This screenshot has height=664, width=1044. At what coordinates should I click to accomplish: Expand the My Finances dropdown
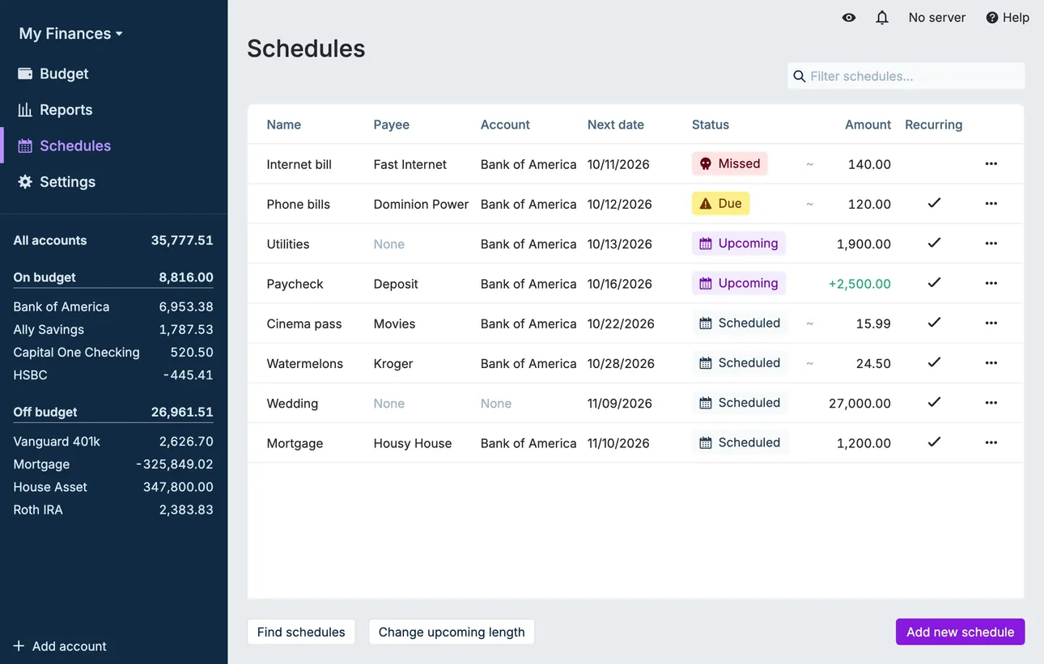tap(71, 33)
